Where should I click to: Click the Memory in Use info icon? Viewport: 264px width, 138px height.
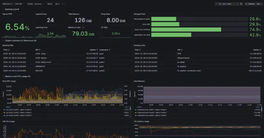click(83, 27)
